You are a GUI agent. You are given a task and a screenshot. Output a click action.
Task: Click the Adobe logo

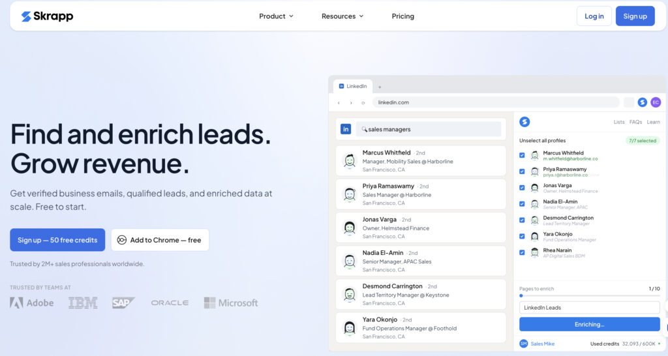pos(32,303)
